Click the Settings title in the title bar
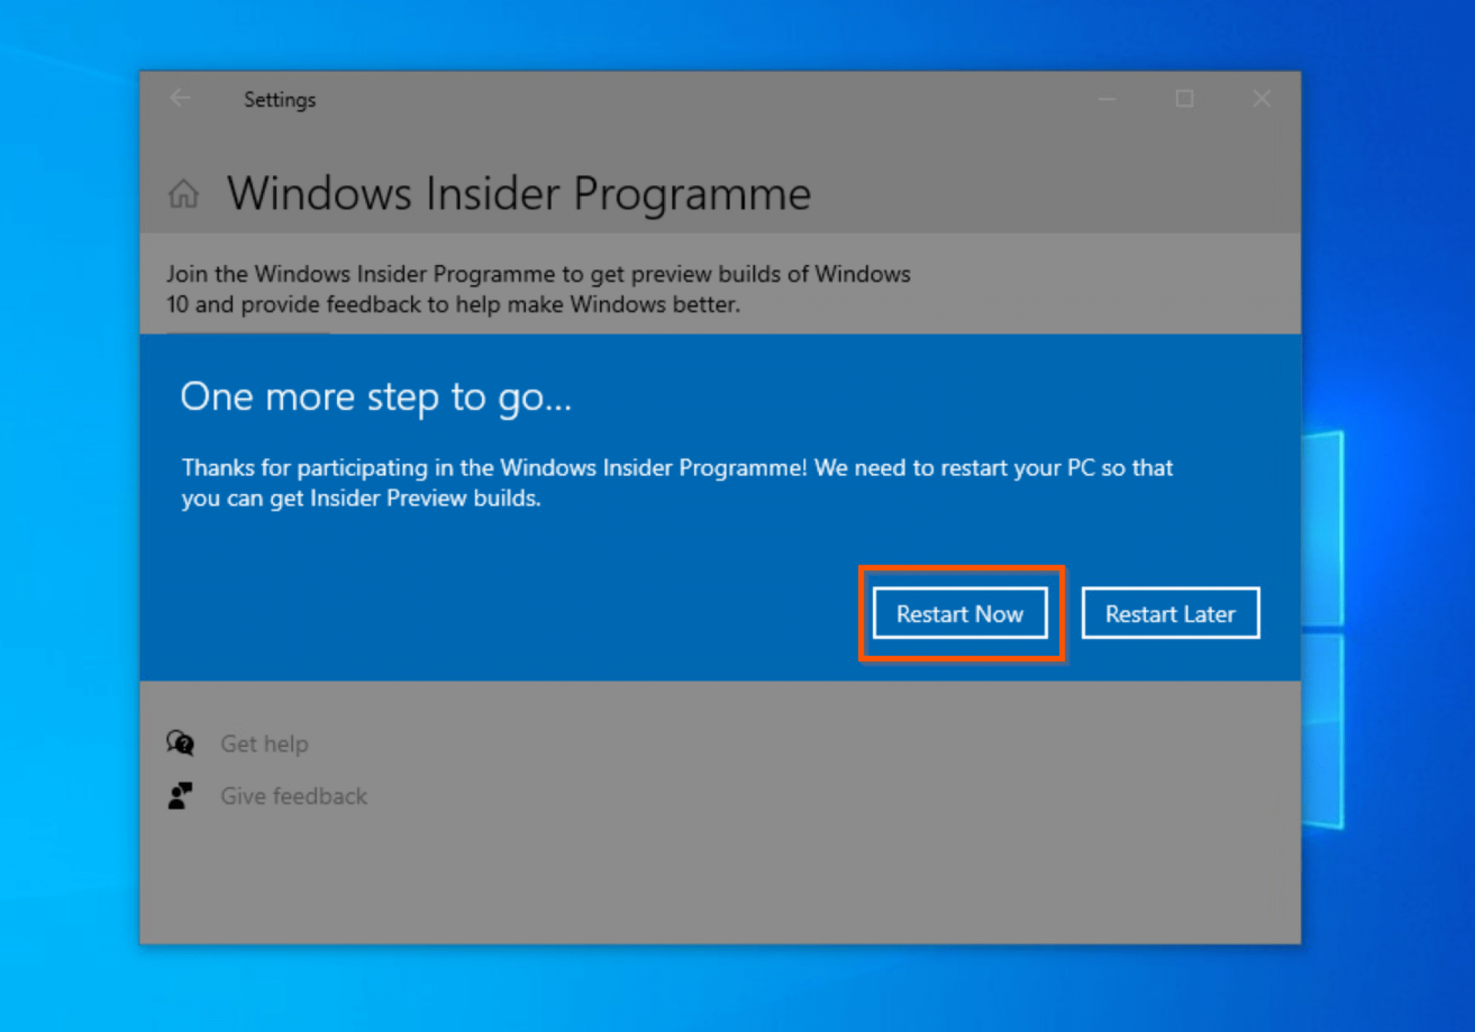This screenshot has width=1475, height=1032. (x=279, y=99)
